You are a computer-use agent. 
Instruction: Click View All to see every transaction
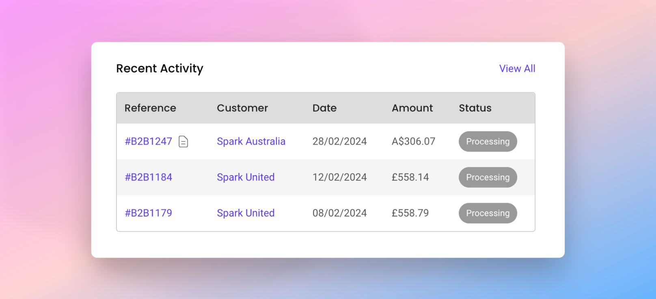(517, 68)
